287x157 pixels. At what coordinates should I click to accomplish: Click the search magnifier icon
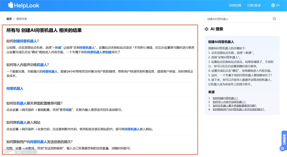(274, 19)
